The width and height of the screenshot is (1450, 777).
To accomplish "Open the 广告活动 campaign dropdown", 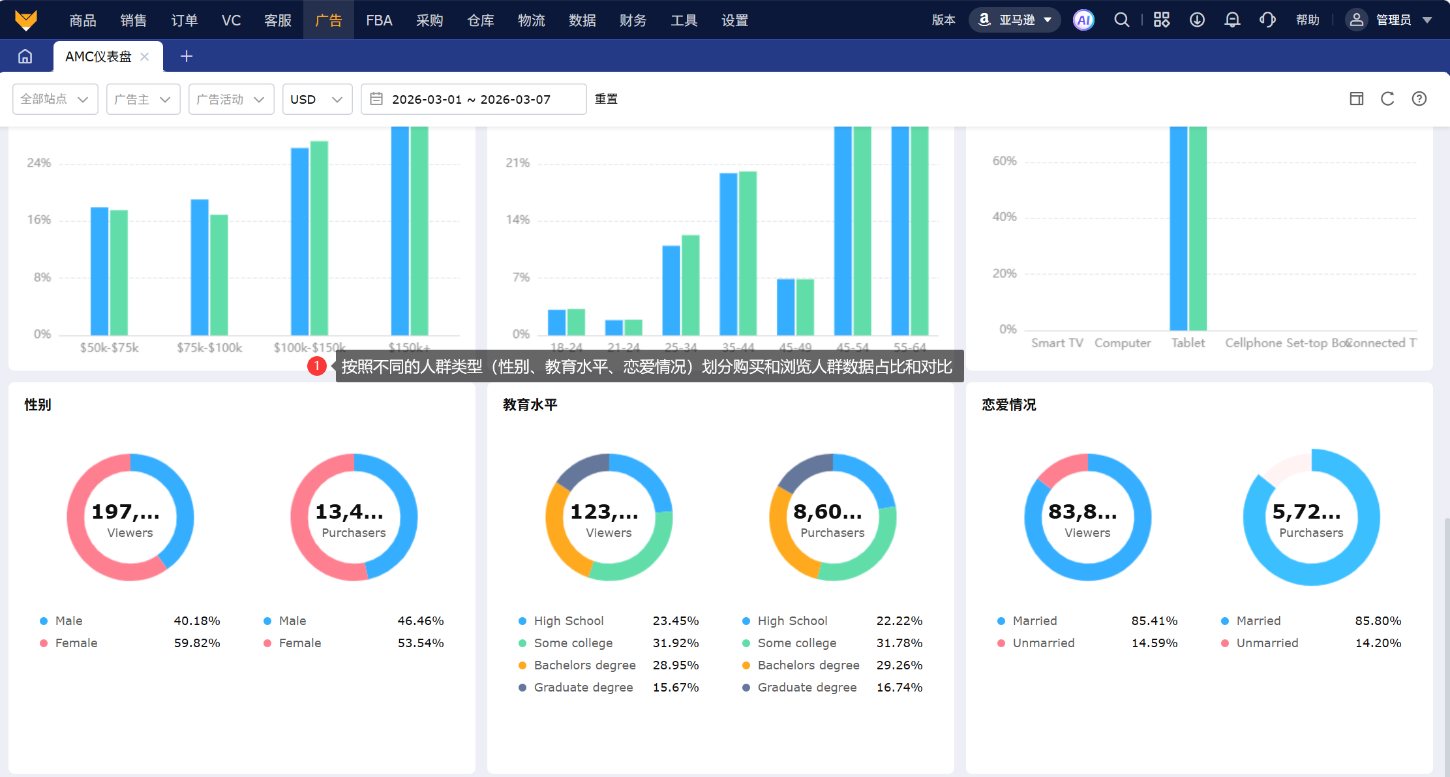I will pyautogui.click(x=231, y=99).
